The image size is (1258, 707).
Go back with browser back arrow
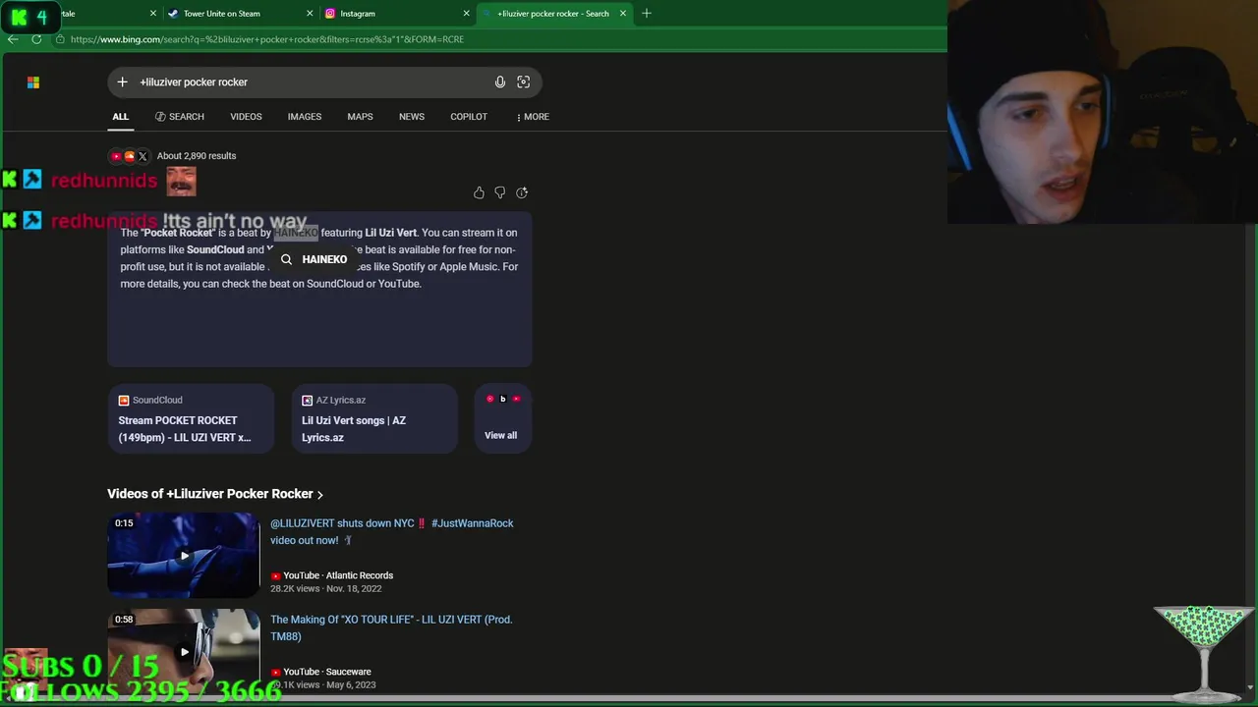pyautogui.click(x=13, y=39)
